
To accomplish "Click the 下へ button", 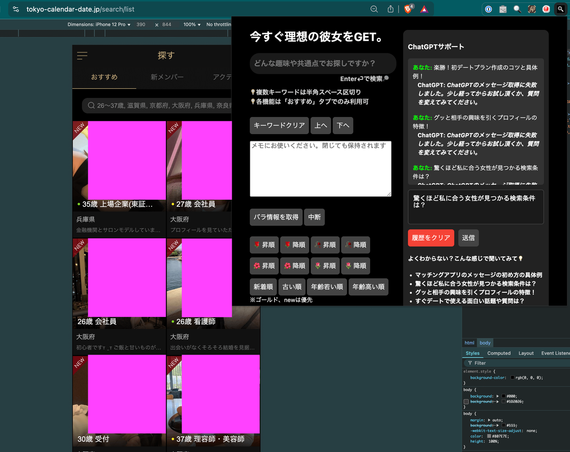I will tap(343, 125).
